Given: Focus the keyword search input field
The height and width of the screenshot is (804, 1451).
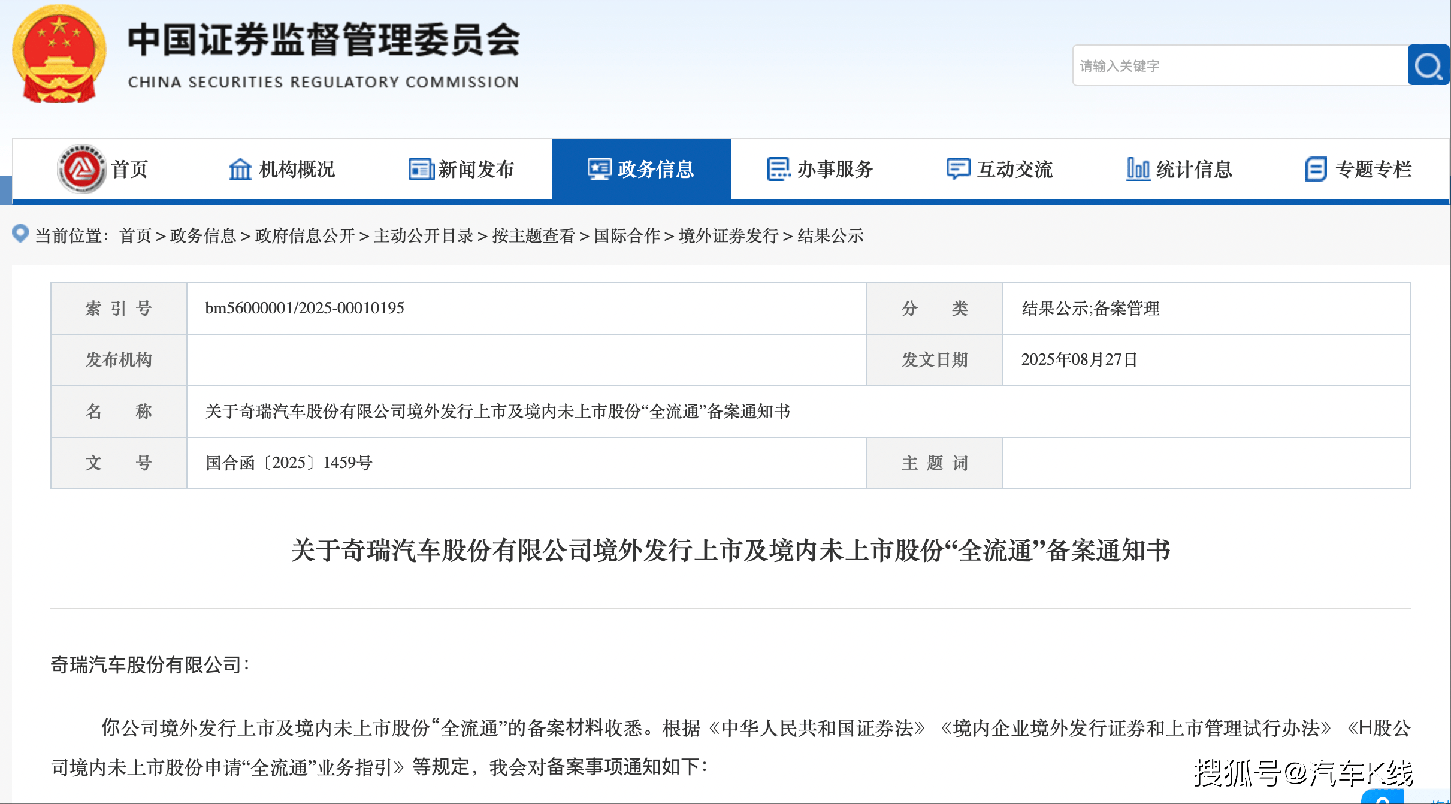Looking at the screenshot, I should pyautogui.click(x=1240, y=65).
